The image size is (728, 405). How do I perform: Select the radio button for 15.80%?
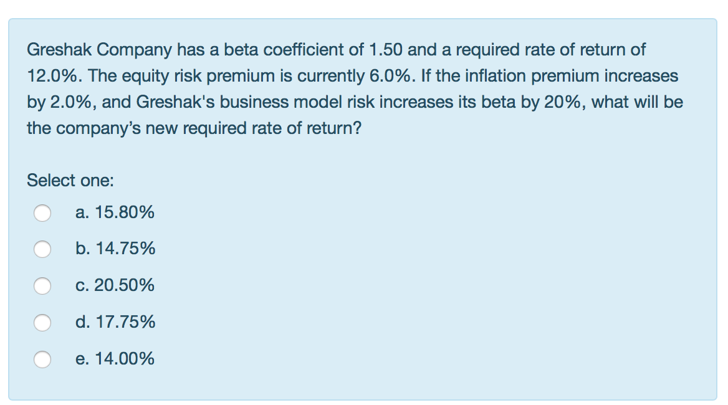point(42,213)
